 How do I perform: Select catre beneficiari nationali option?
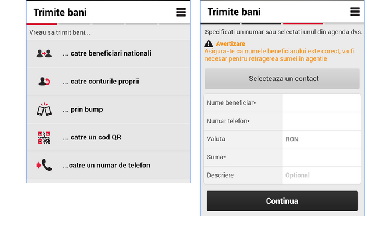click(x=108, y=53)
